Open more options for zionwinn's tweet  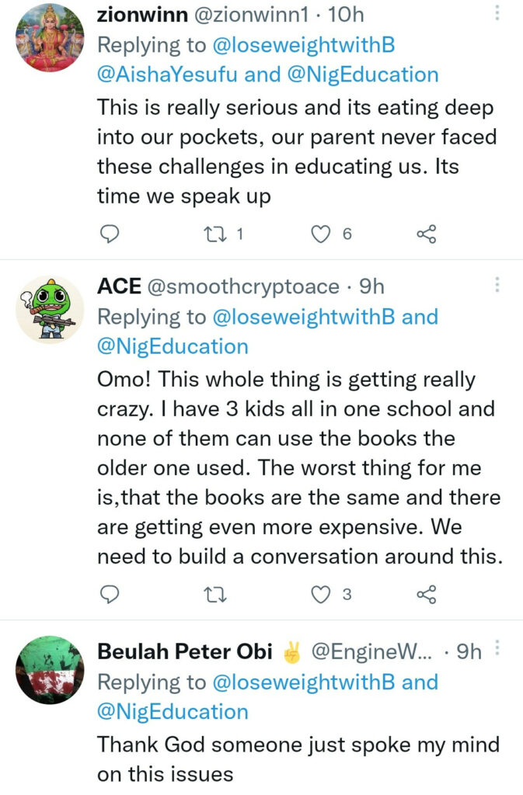coord(497,13)
